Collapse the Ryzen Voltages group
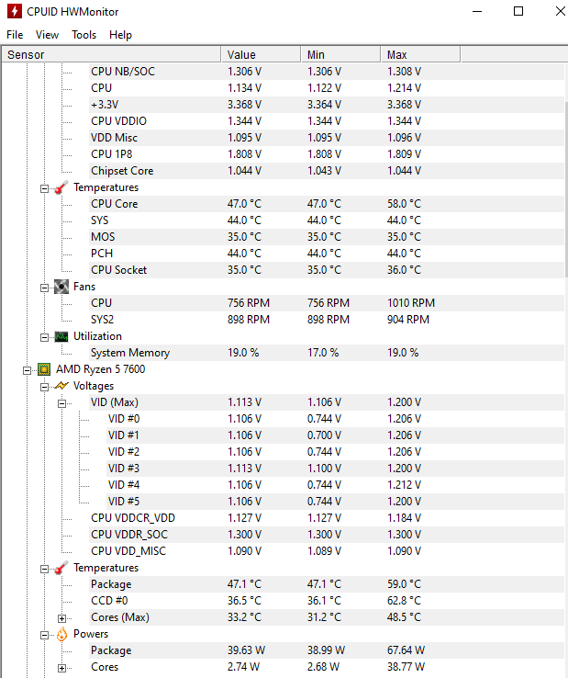This screenshot has height=678, width=568. point(44,387)
